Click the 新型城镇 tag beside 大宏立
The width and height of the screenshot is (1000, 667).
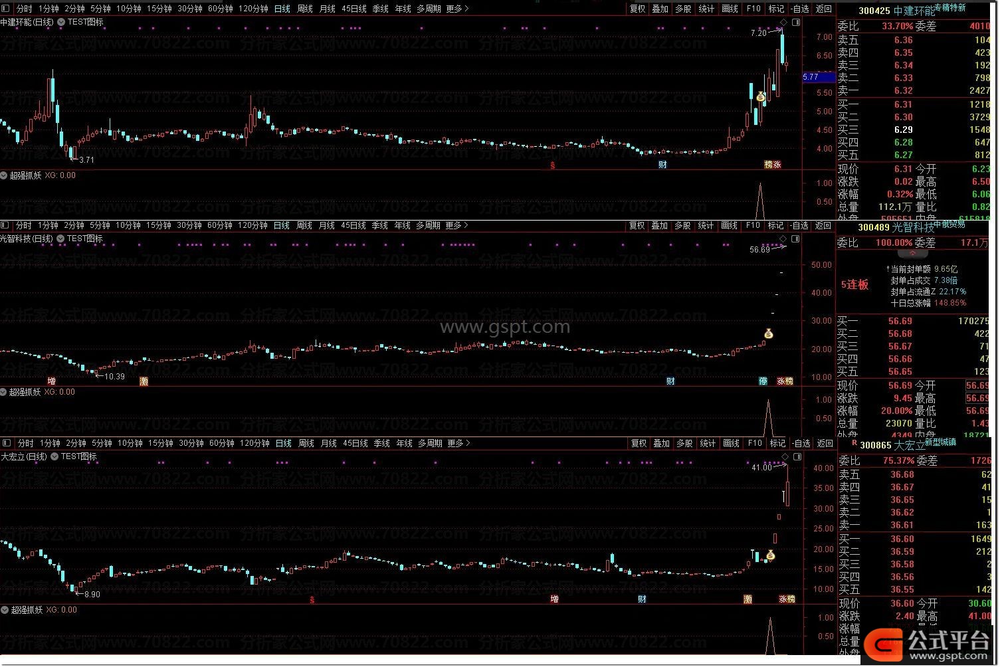940,442
